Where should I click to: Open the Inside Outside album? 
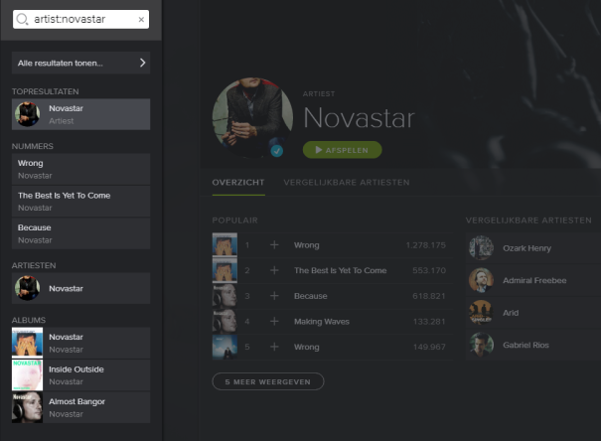tap(80, 375)
